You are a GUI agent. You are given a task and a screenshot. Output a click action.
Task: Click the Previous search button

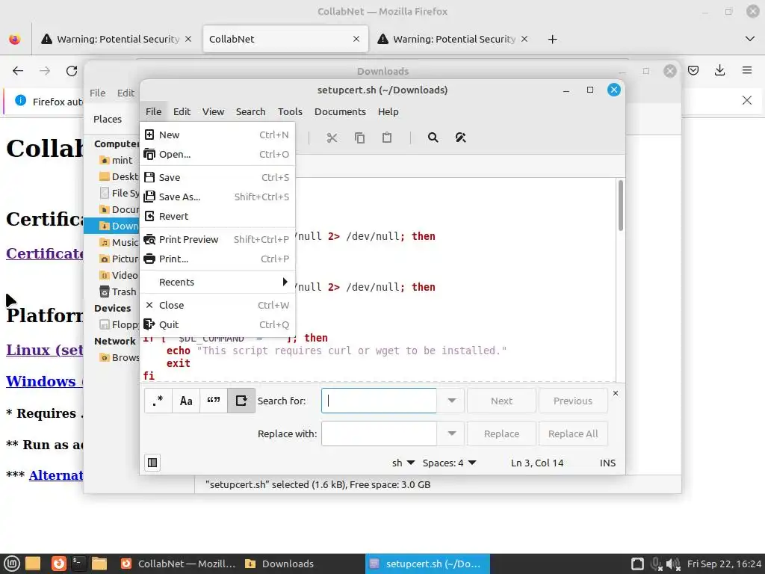(x=573, y=401)
